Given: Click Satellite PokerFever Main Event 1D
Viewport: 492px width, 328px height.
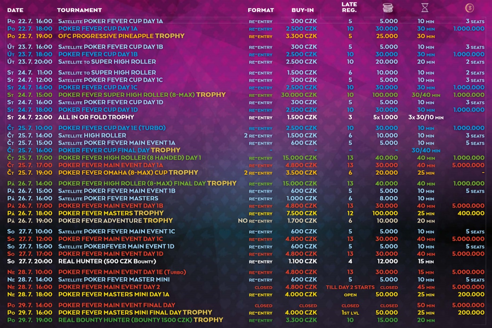Looking at the screenshot, I should (116, 247).
